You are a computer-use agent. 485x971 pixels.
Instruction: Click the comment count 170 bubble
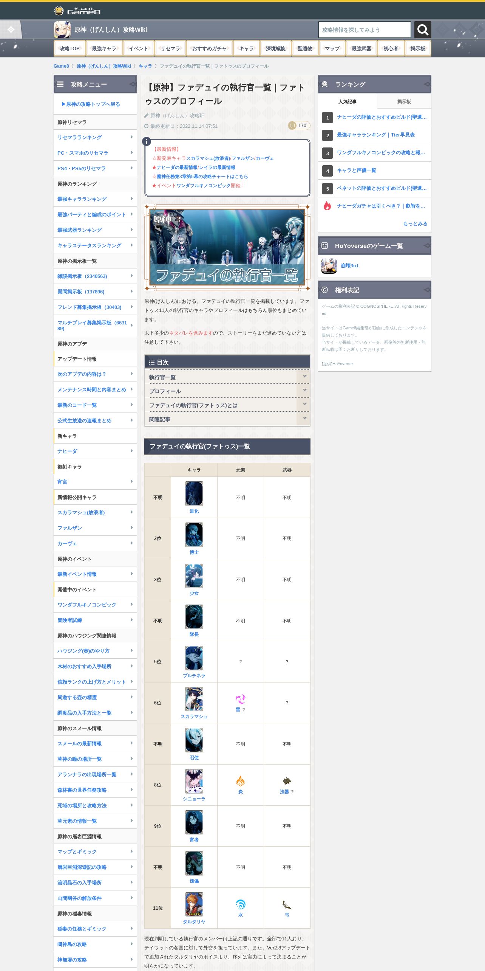pyautogui.click(x=299, y=126)
